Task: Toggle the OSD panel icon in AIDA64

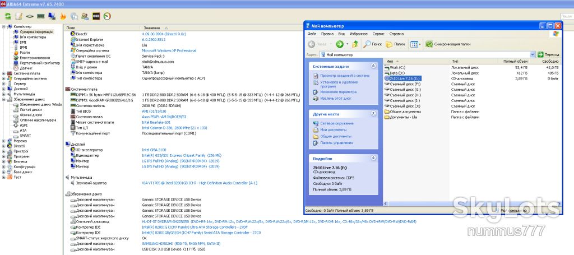Action: [96, 16]
